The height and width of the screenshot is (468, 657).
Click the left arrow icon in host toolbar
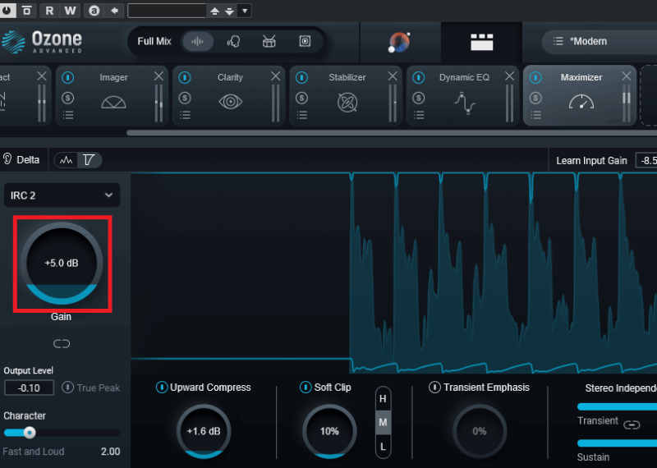tap(114, 11)
